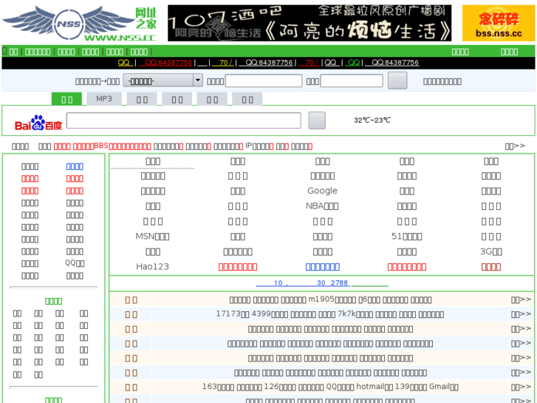This screenshot has height=403, width=537.
Task: Click the m1905 link in category list
Action: [332, 299]
